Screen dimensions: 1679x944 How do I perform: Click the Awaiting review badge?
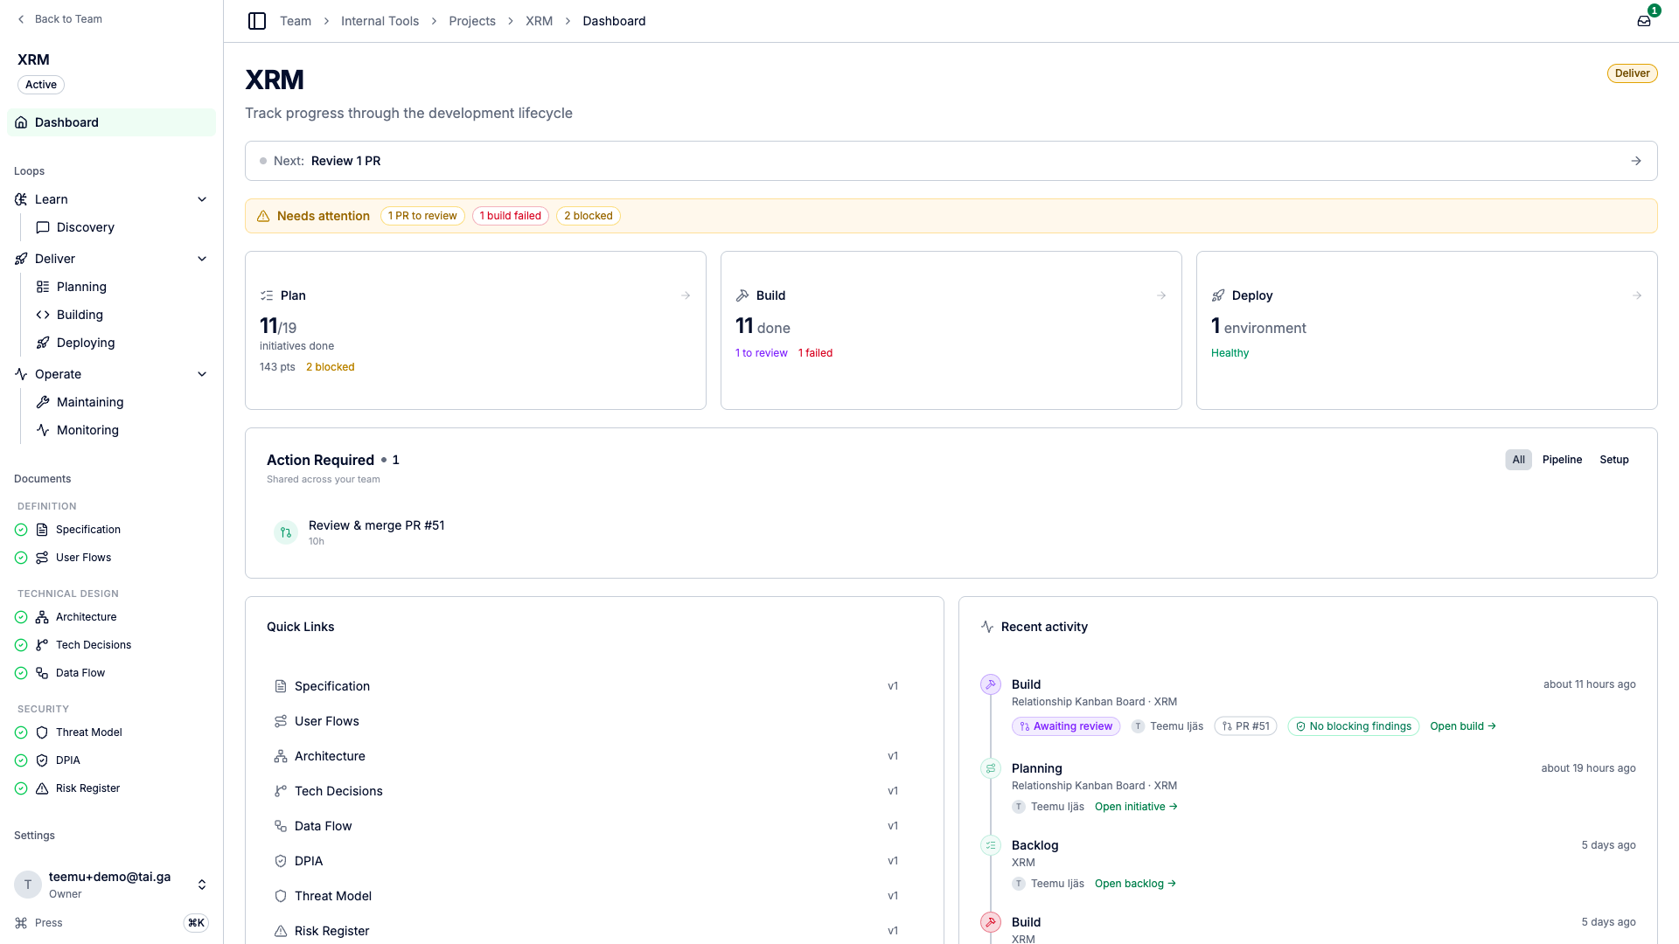1066,726
